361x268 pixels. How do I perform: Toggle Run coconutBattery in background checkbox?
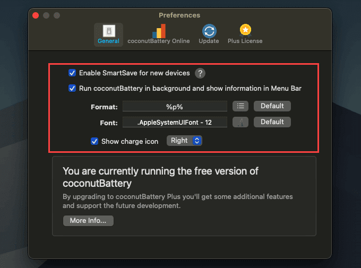[72, 89]
